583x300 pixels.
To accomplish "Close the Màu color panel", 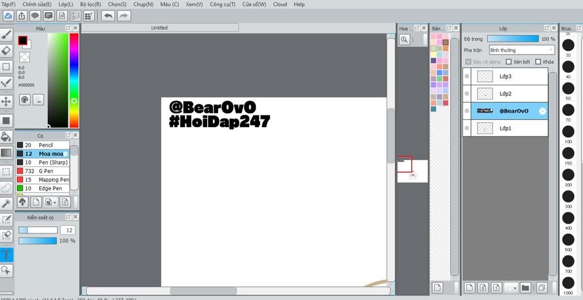I will coord(76,28).
